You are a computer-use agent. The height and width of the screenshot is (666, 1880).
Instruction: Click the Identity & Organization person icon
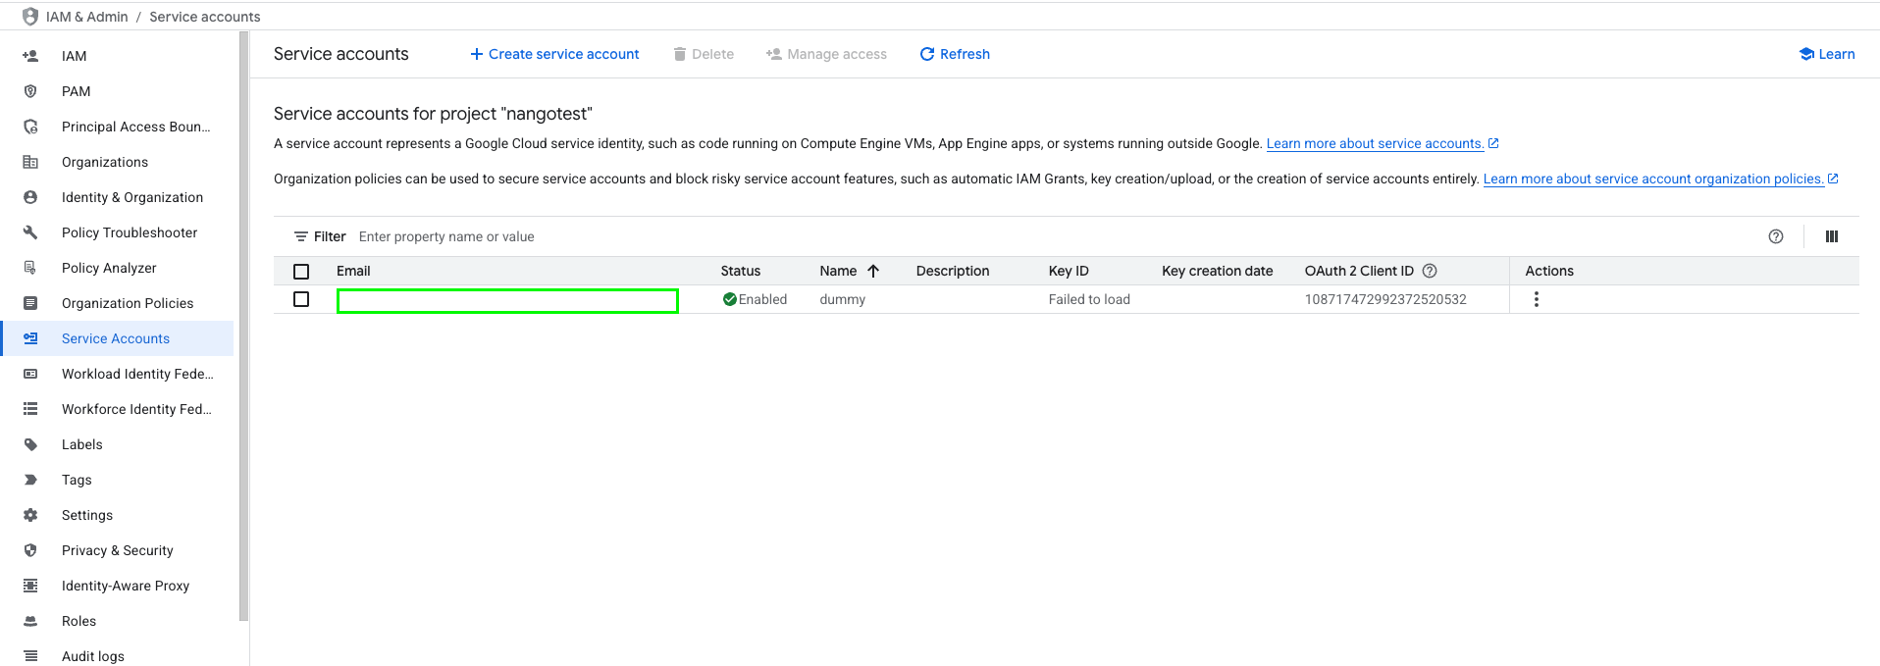[30, 197]
